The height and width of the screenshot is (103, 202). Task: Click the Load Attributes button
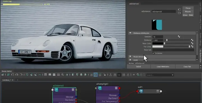163,67
